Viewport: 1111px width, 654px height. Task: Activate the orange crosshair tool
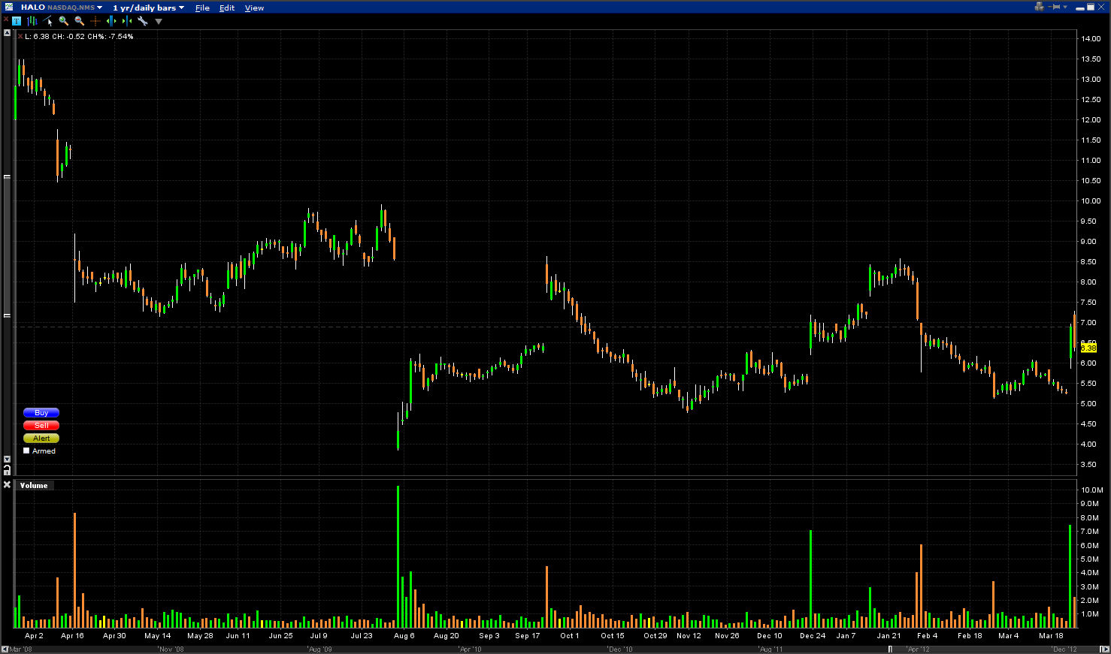pyautogui.click(x=95, y=21)
